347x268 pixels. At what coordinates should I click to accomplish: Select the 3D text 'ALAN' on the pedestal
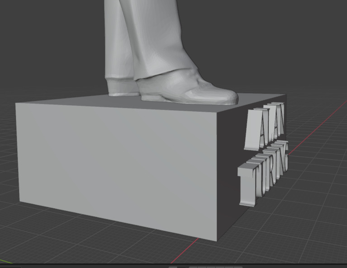(x=265, y=126)
